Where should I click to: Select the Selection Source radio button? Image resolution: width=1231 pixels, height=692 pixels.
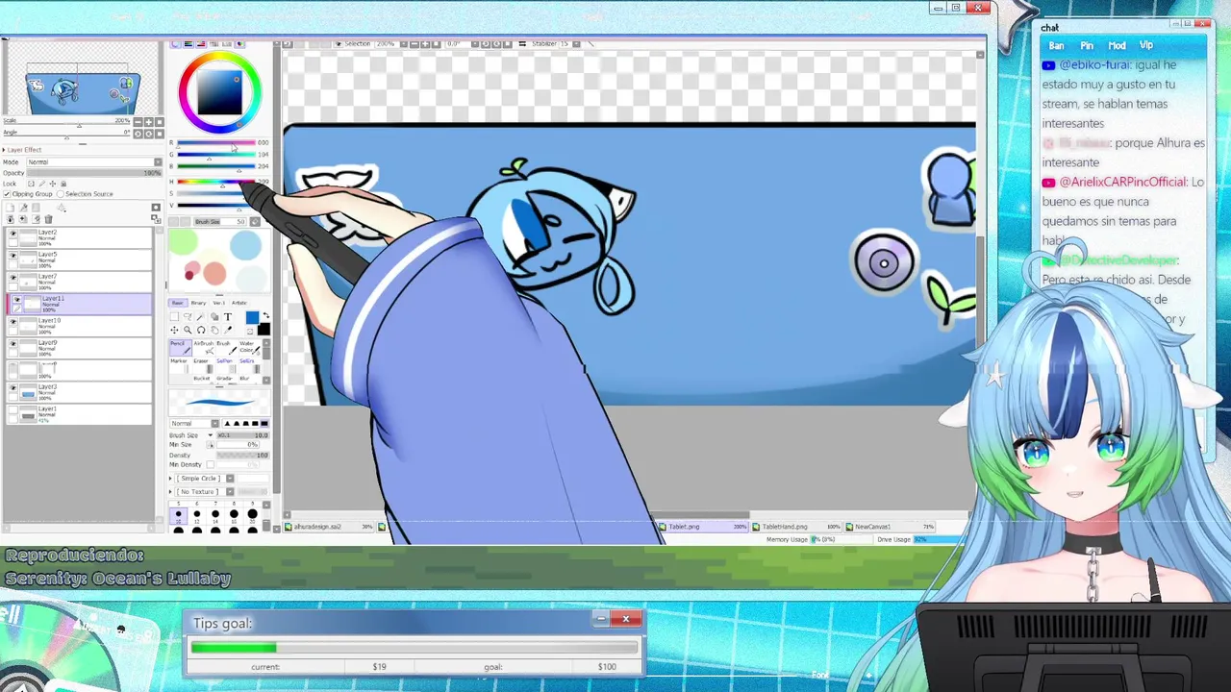coord(61,194)
